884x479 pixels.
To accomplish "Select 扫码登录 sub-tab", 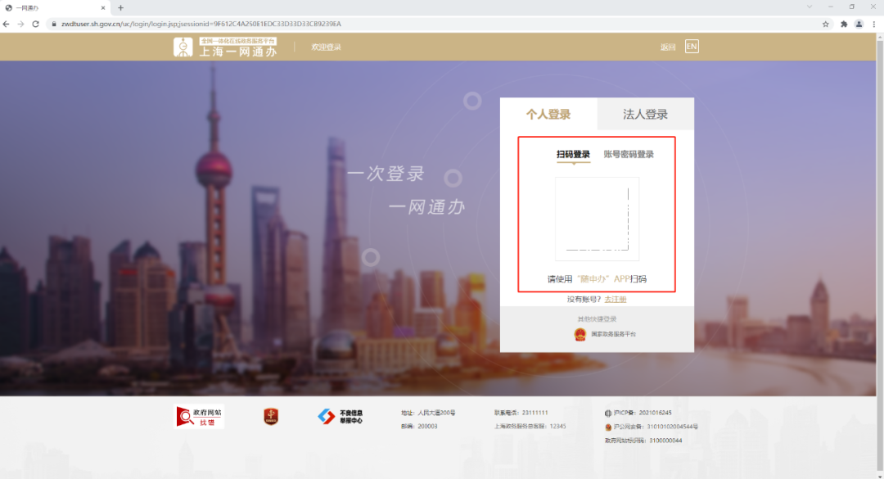I will point(573,155).
